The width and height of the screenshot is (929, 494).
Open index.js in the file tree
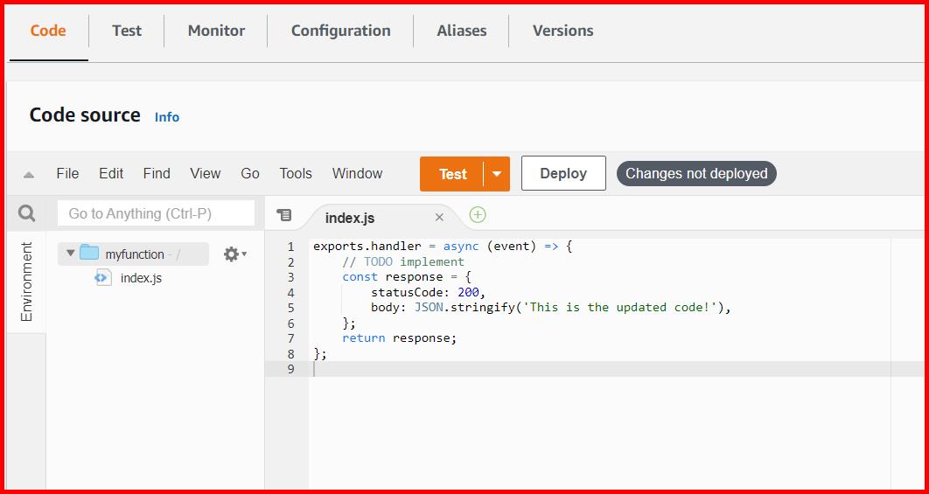(141, 278)
